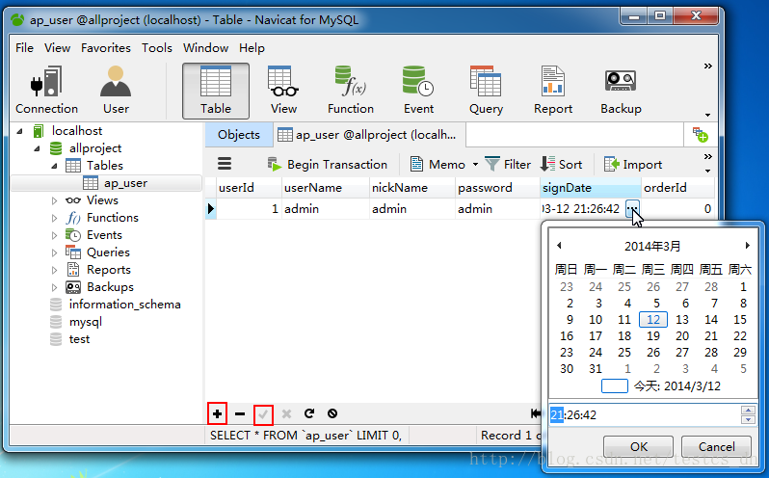Image resolution: width=769 pixels, height=478 pixels.
Task: Open the Memo dropdown arrow
Action: (x=475, y=165)
